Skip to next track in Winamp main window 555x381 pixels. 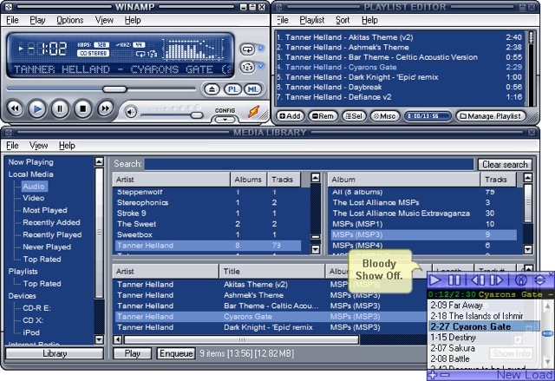[105, 108]
